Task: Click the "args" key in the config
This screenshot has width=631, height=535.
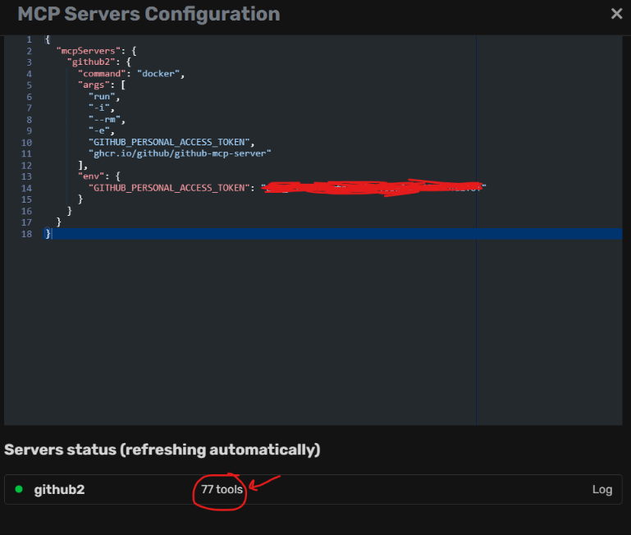Action: click(x=94, y=85)
